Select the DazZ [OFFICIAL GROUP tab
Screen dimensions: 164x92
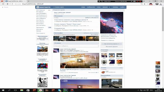coord(15,1)
